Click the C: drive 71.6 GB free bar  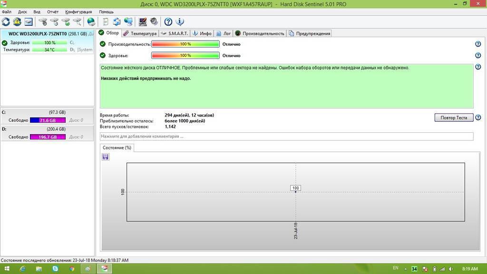pos(48,120)
